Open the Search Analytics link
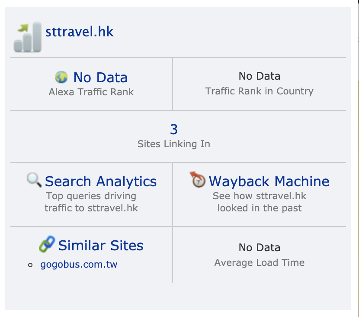Image resolution: width=359 pixels, height=317 pixels. point(101,181)
